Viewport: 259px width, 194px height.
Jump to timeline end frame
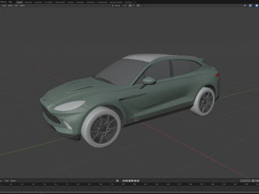click(138, 181)
